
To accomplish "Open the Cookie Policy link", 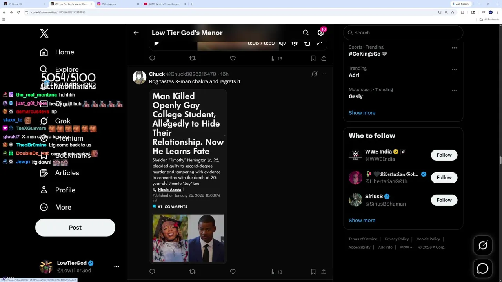I will pos(428,239).
